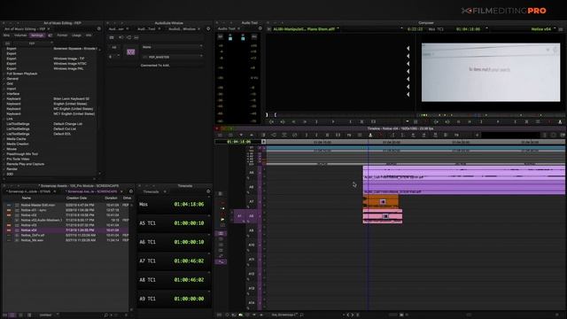The height and width of the screenshot is (319, 567).
Task: Open the Format tab
Action: (x=62, y=35)
